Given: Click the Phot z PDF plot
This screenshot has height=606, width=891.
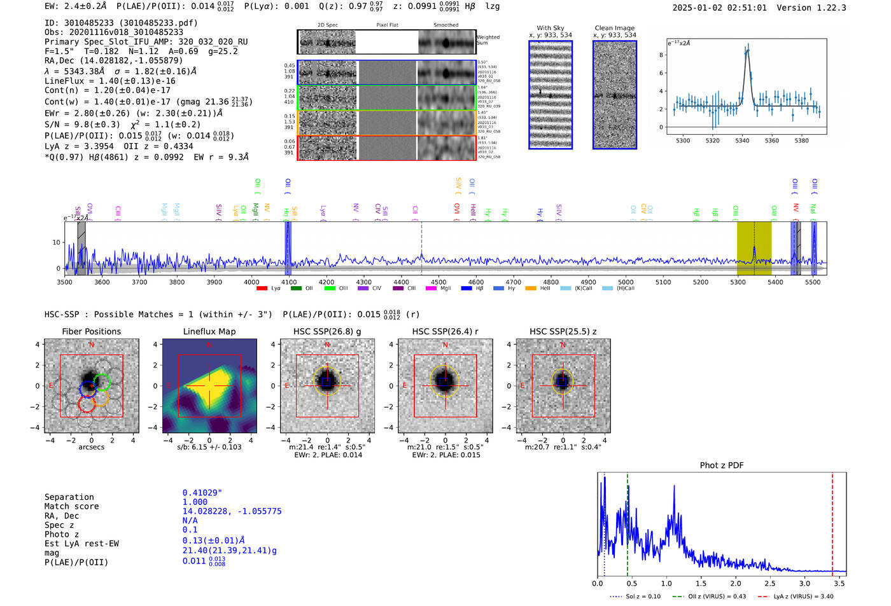Looking at the screenshot, I should (x=722, y=524).
